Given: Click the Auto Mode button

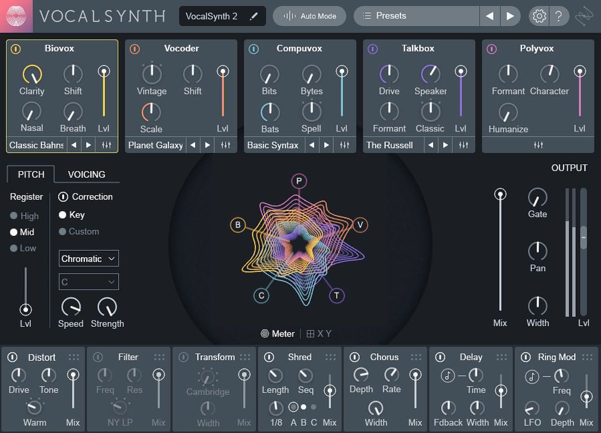Looking at the screenshot, I should pyautogui.click(x=309, y=16).
